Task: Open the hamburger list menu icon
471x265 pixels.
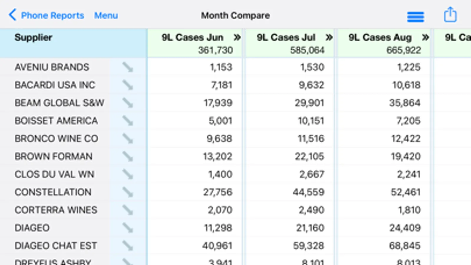Action: (415, 16)
